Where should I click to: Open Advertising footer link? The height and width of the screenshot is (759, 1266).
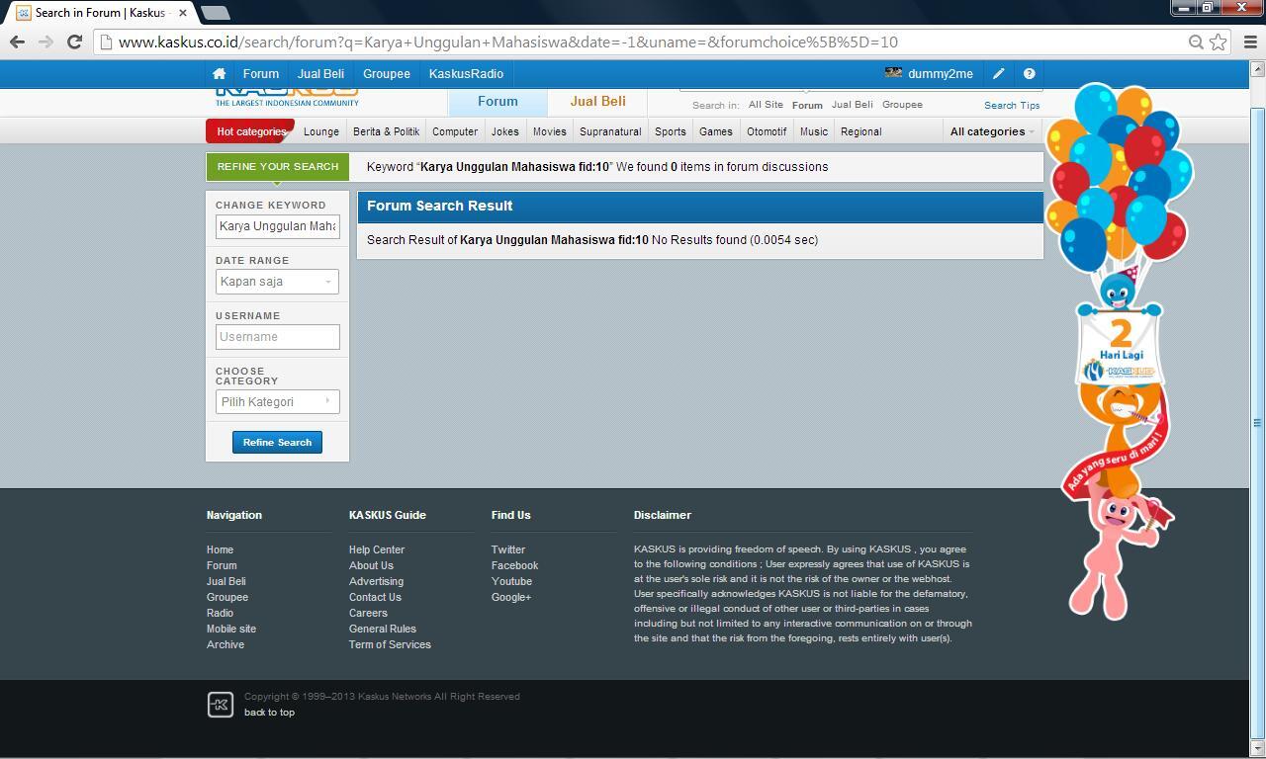[376, 581]
